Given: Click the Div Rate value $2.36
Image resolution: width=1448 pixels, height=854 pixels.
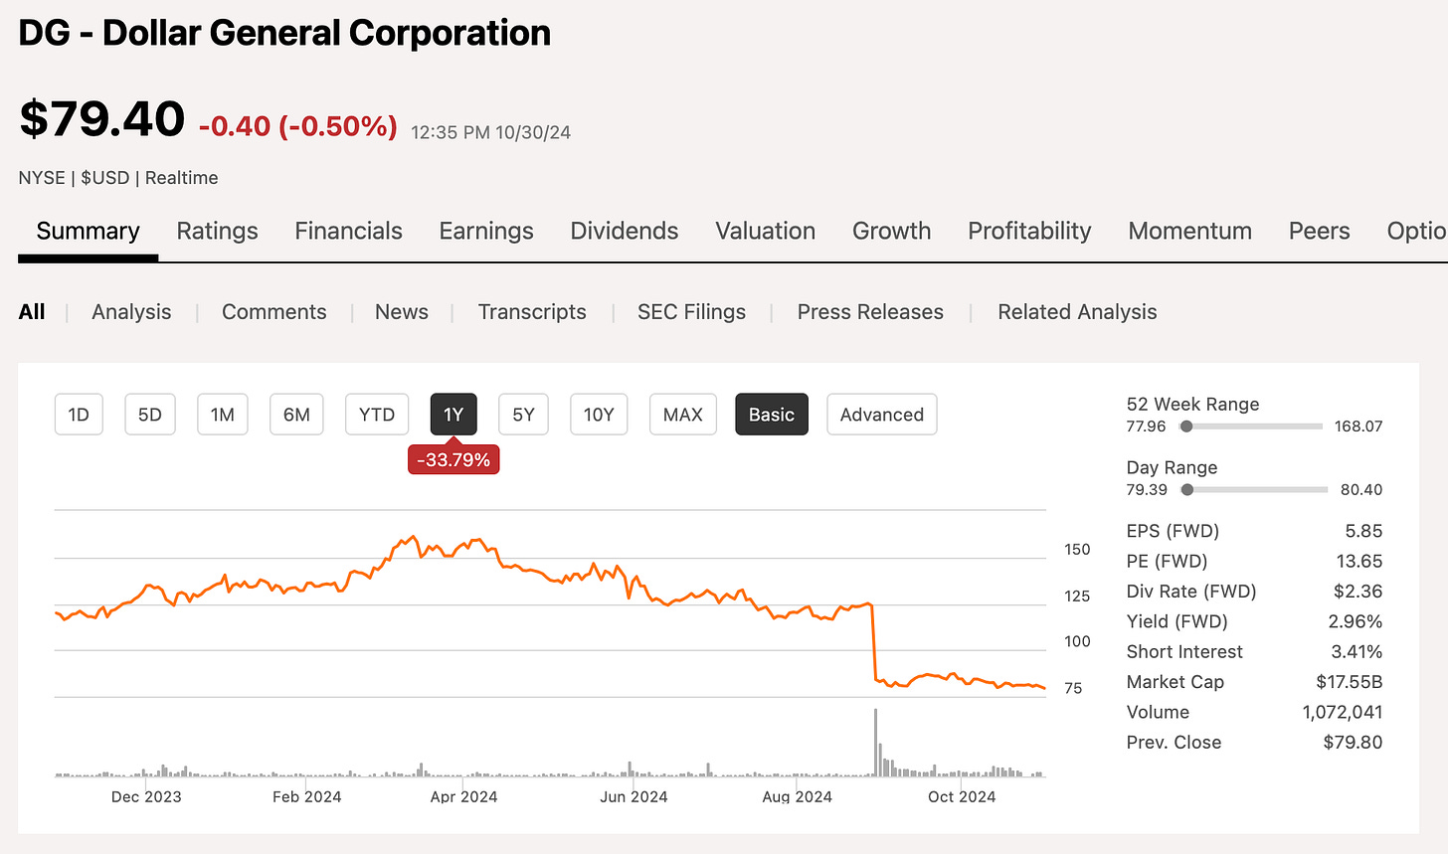Looking at the screenshot, I should pyautogui.click(x=1358, y=592).
